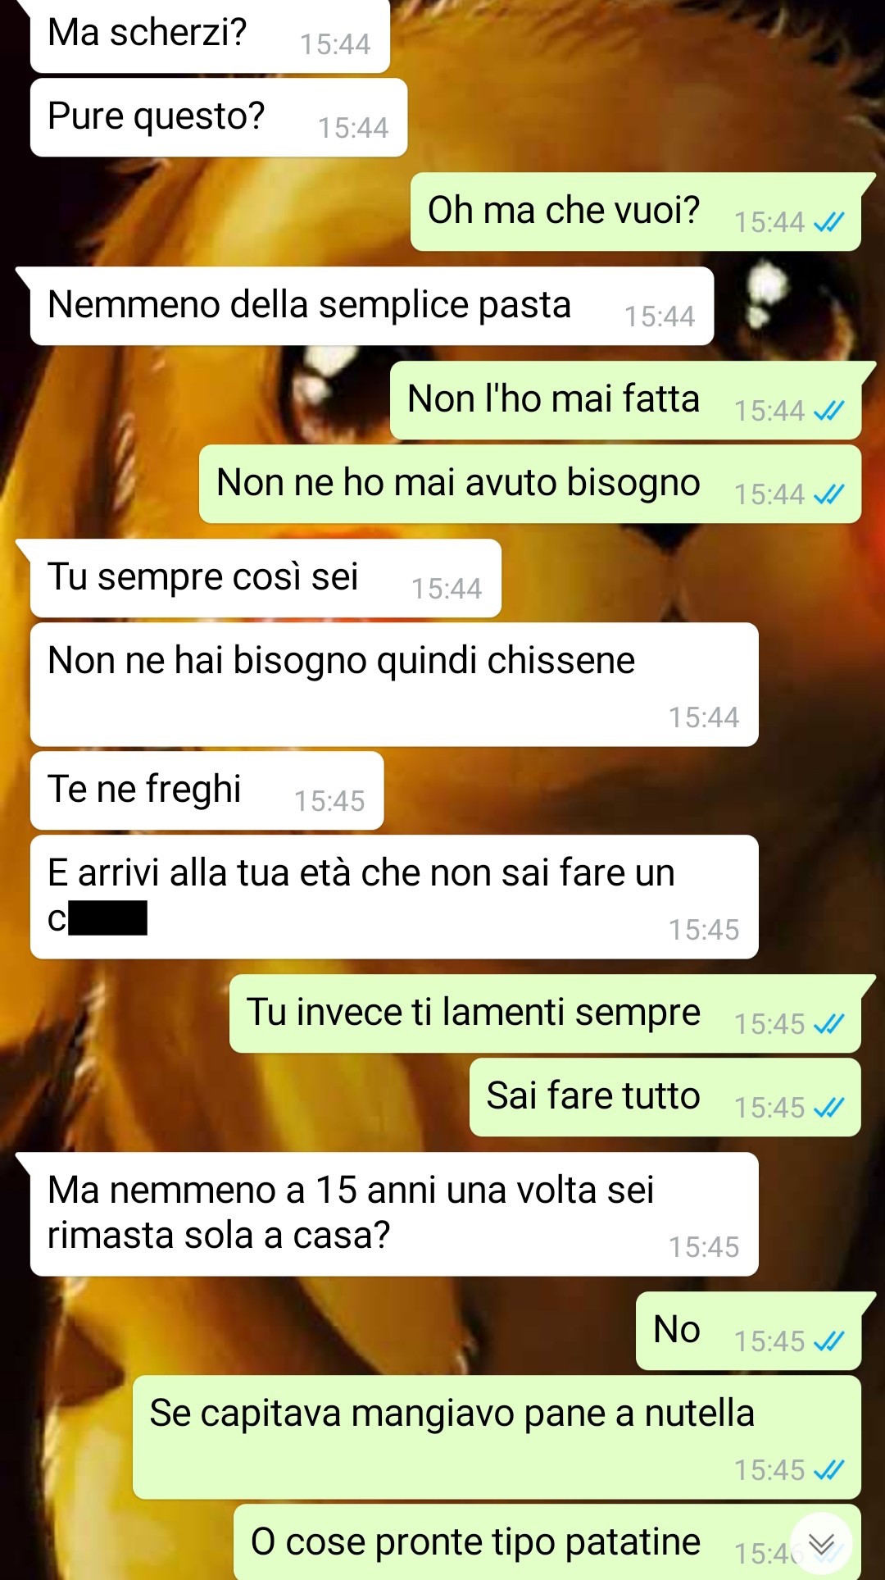Tap the scroll-to-bottom double chevron button

click(x=821, y=1545)
